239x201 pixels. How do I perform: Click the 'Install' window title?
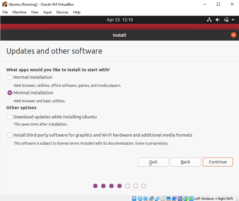pyautogui.click(x=119, y=35)
